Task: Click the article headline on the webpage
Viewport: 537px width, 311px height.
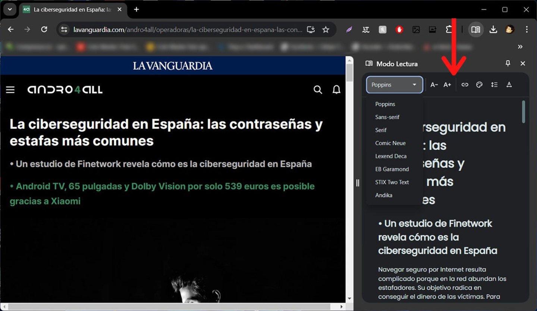Action: [x=166, y=132]
